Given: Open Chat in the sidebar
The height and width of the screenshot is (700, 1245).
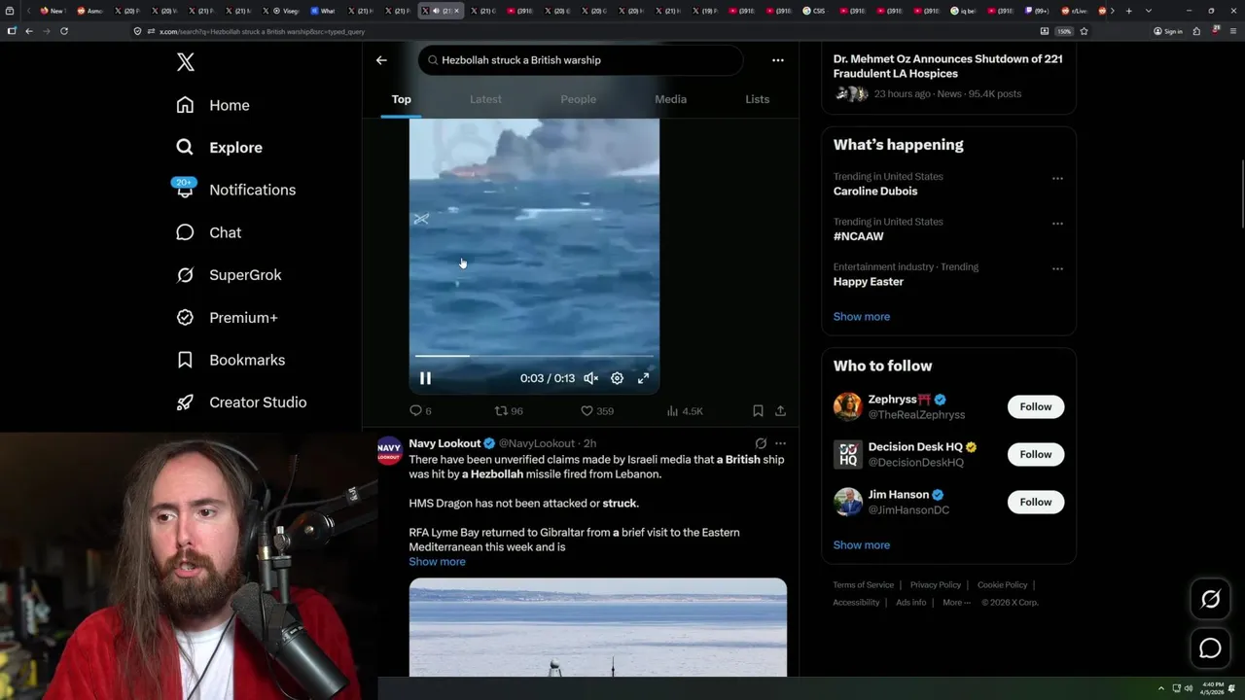Looking at the screenshot, I should [x=208, y=232].
